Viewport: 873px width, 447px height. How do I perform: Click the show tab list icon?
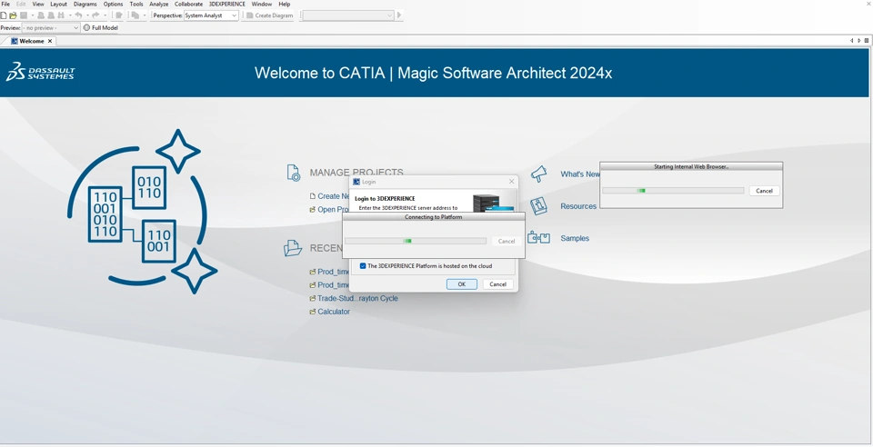(867, 41)
